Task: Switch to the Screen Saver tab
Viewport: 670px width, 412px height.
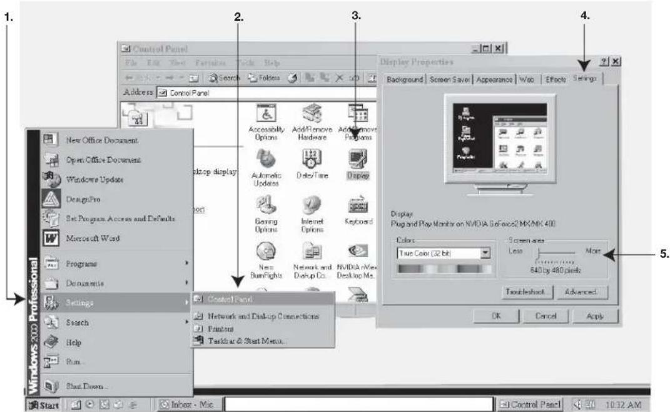Action: tap(449, 79)
